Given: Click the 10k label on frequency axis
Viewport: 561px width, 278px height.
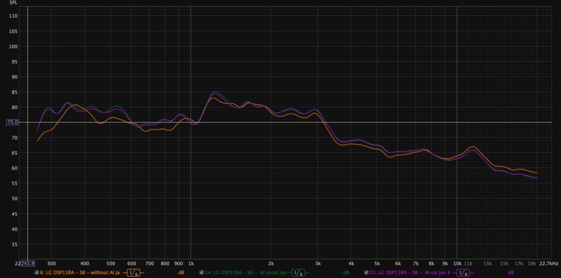Looking at the screenshot, I should [457, 263].
